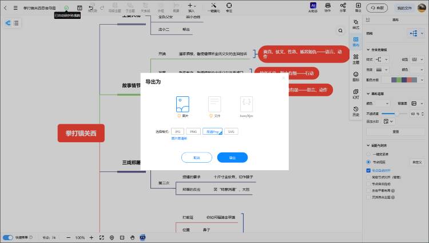Uncheck node auto-align (节点自动对齐) checkbox
Image resolution: width=429 pixels, height=243 pixels.
[x=368, y=170]
